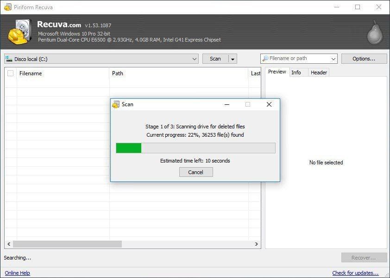The height and width of the screenshot is (278, 390).
Task: Close the Scan progress dialog
Action: click(x=269, y=104)
